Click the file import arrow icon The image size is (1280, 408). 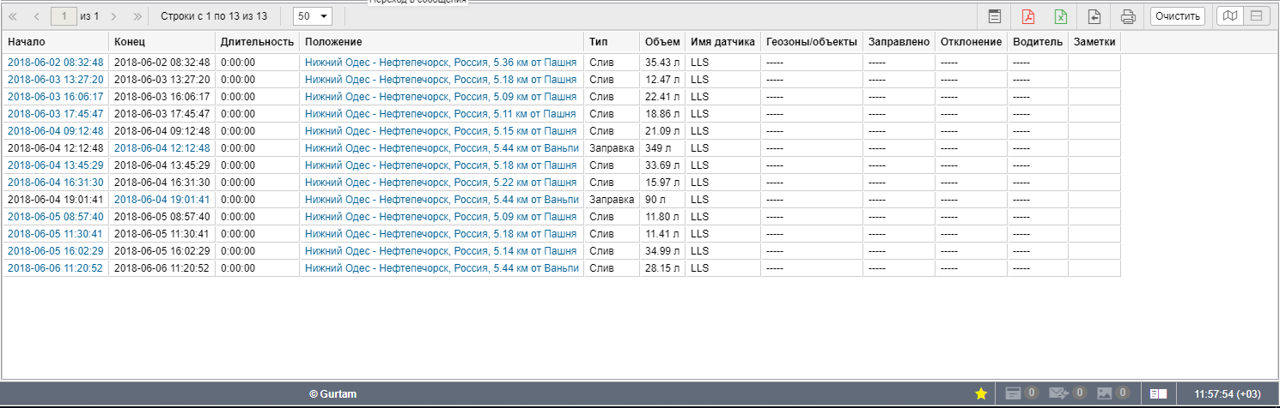(x=1094, y=16)
